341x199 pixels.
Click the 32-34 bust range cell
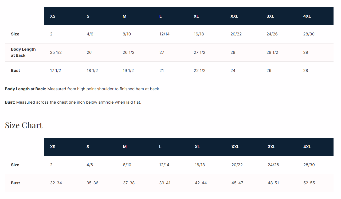pyautogui.click(x=56, y=183)
